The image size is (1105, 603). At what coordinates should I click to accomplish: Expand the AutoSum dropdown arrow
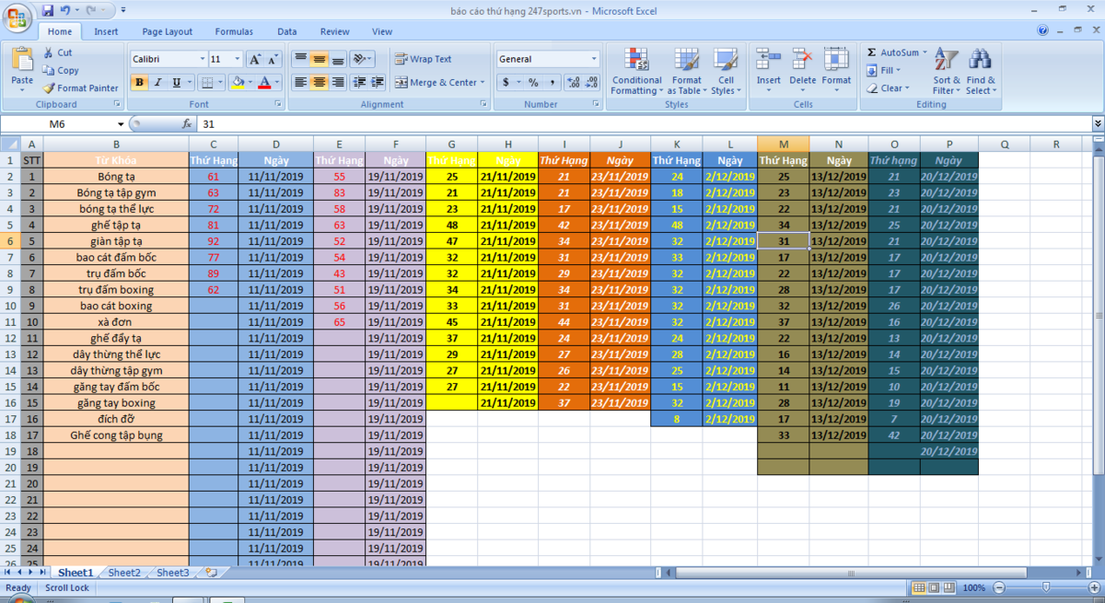(x=925, y=52)
